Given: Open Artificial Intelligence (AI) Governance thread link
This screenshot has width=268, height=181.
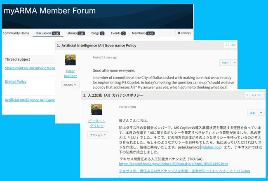Looking at the screenshot, I should click(30, 100).
